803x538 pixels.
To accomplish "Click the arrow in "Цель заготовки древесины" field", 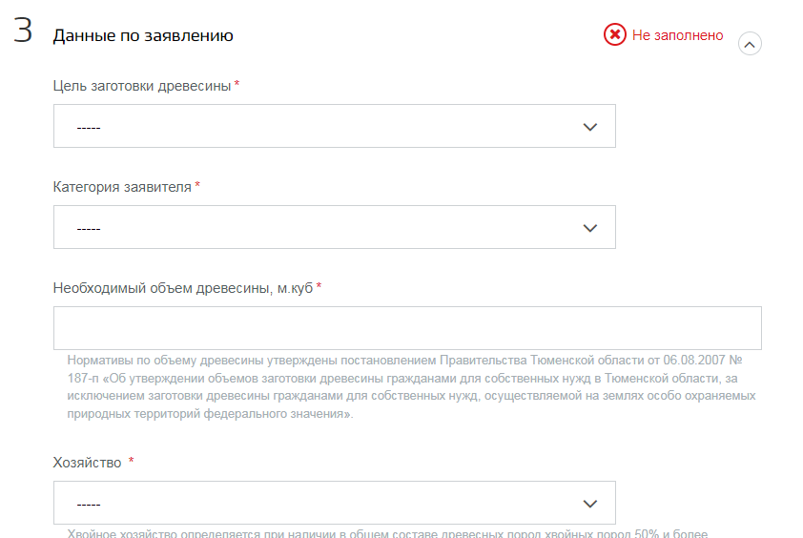I will [589, 127].
